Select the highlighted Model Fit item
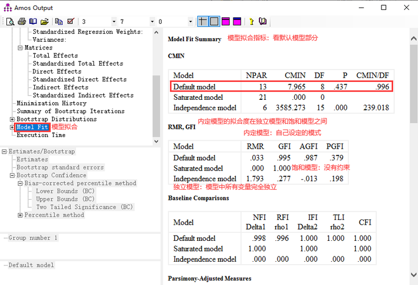Image resolution: width=418 pixels, height=285 pixels. [32, 127]
